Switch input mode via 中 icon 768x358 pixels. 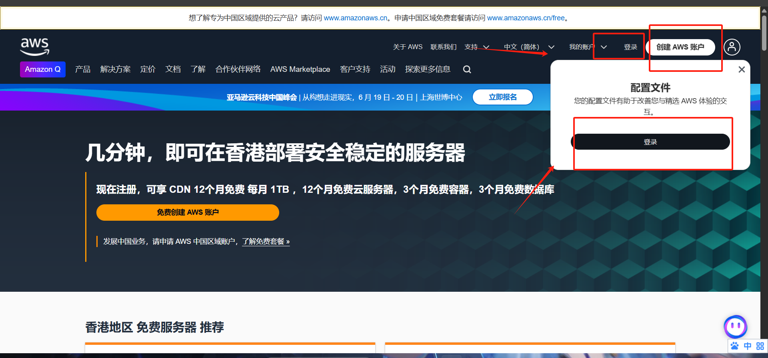(748, 346)
